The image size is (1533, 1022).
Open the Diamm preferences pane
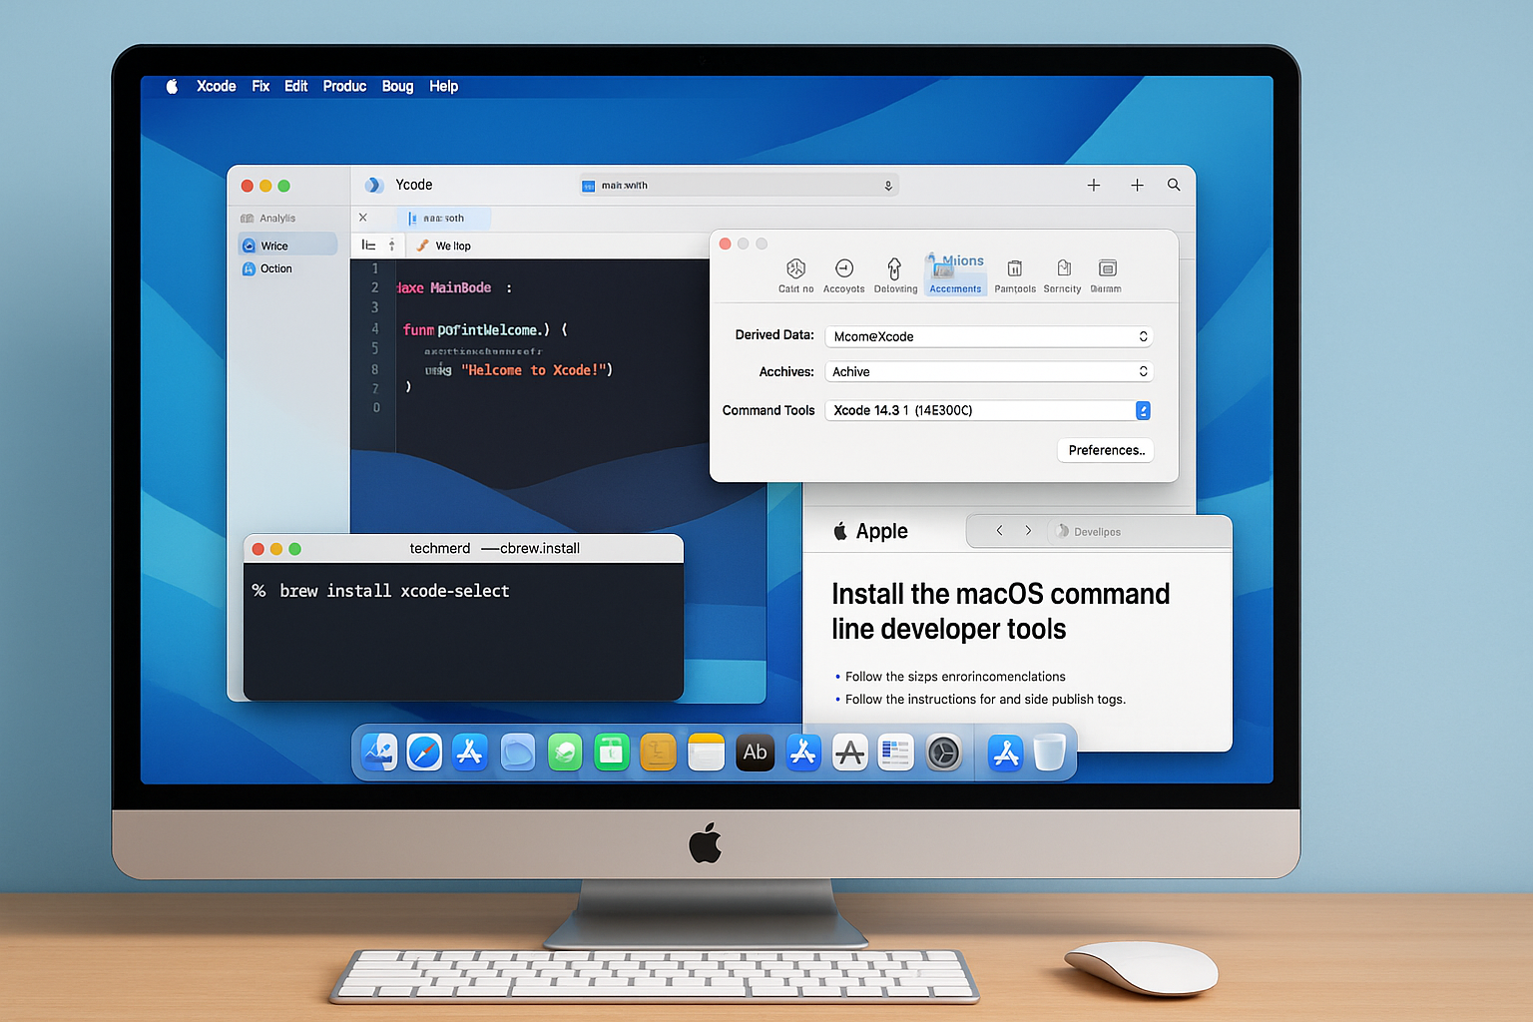pos(1106,275)
